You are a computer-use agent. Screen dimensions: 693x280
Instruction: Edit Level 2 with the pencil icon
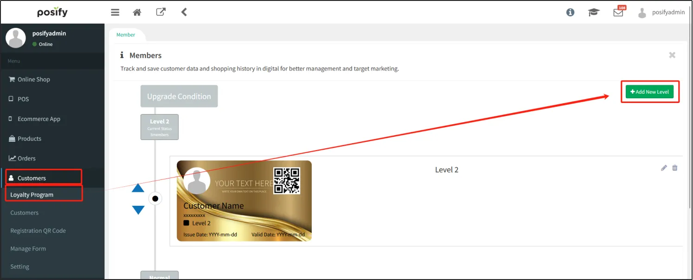664,168
